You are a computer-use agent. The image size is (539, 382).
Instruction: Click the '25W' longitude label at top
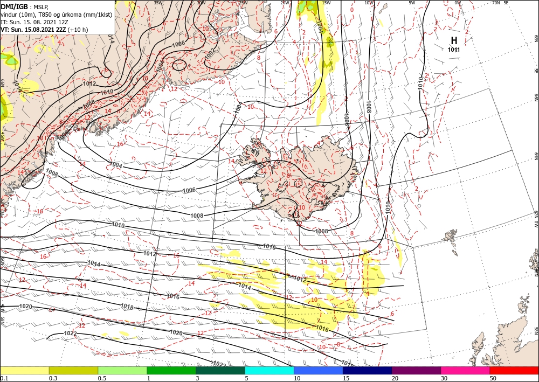coord(243,3)
